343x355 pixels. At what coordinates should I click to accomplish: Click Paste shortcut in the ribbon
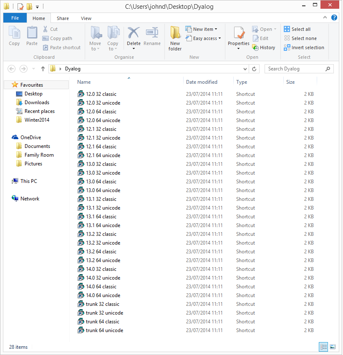coord(61,47)
